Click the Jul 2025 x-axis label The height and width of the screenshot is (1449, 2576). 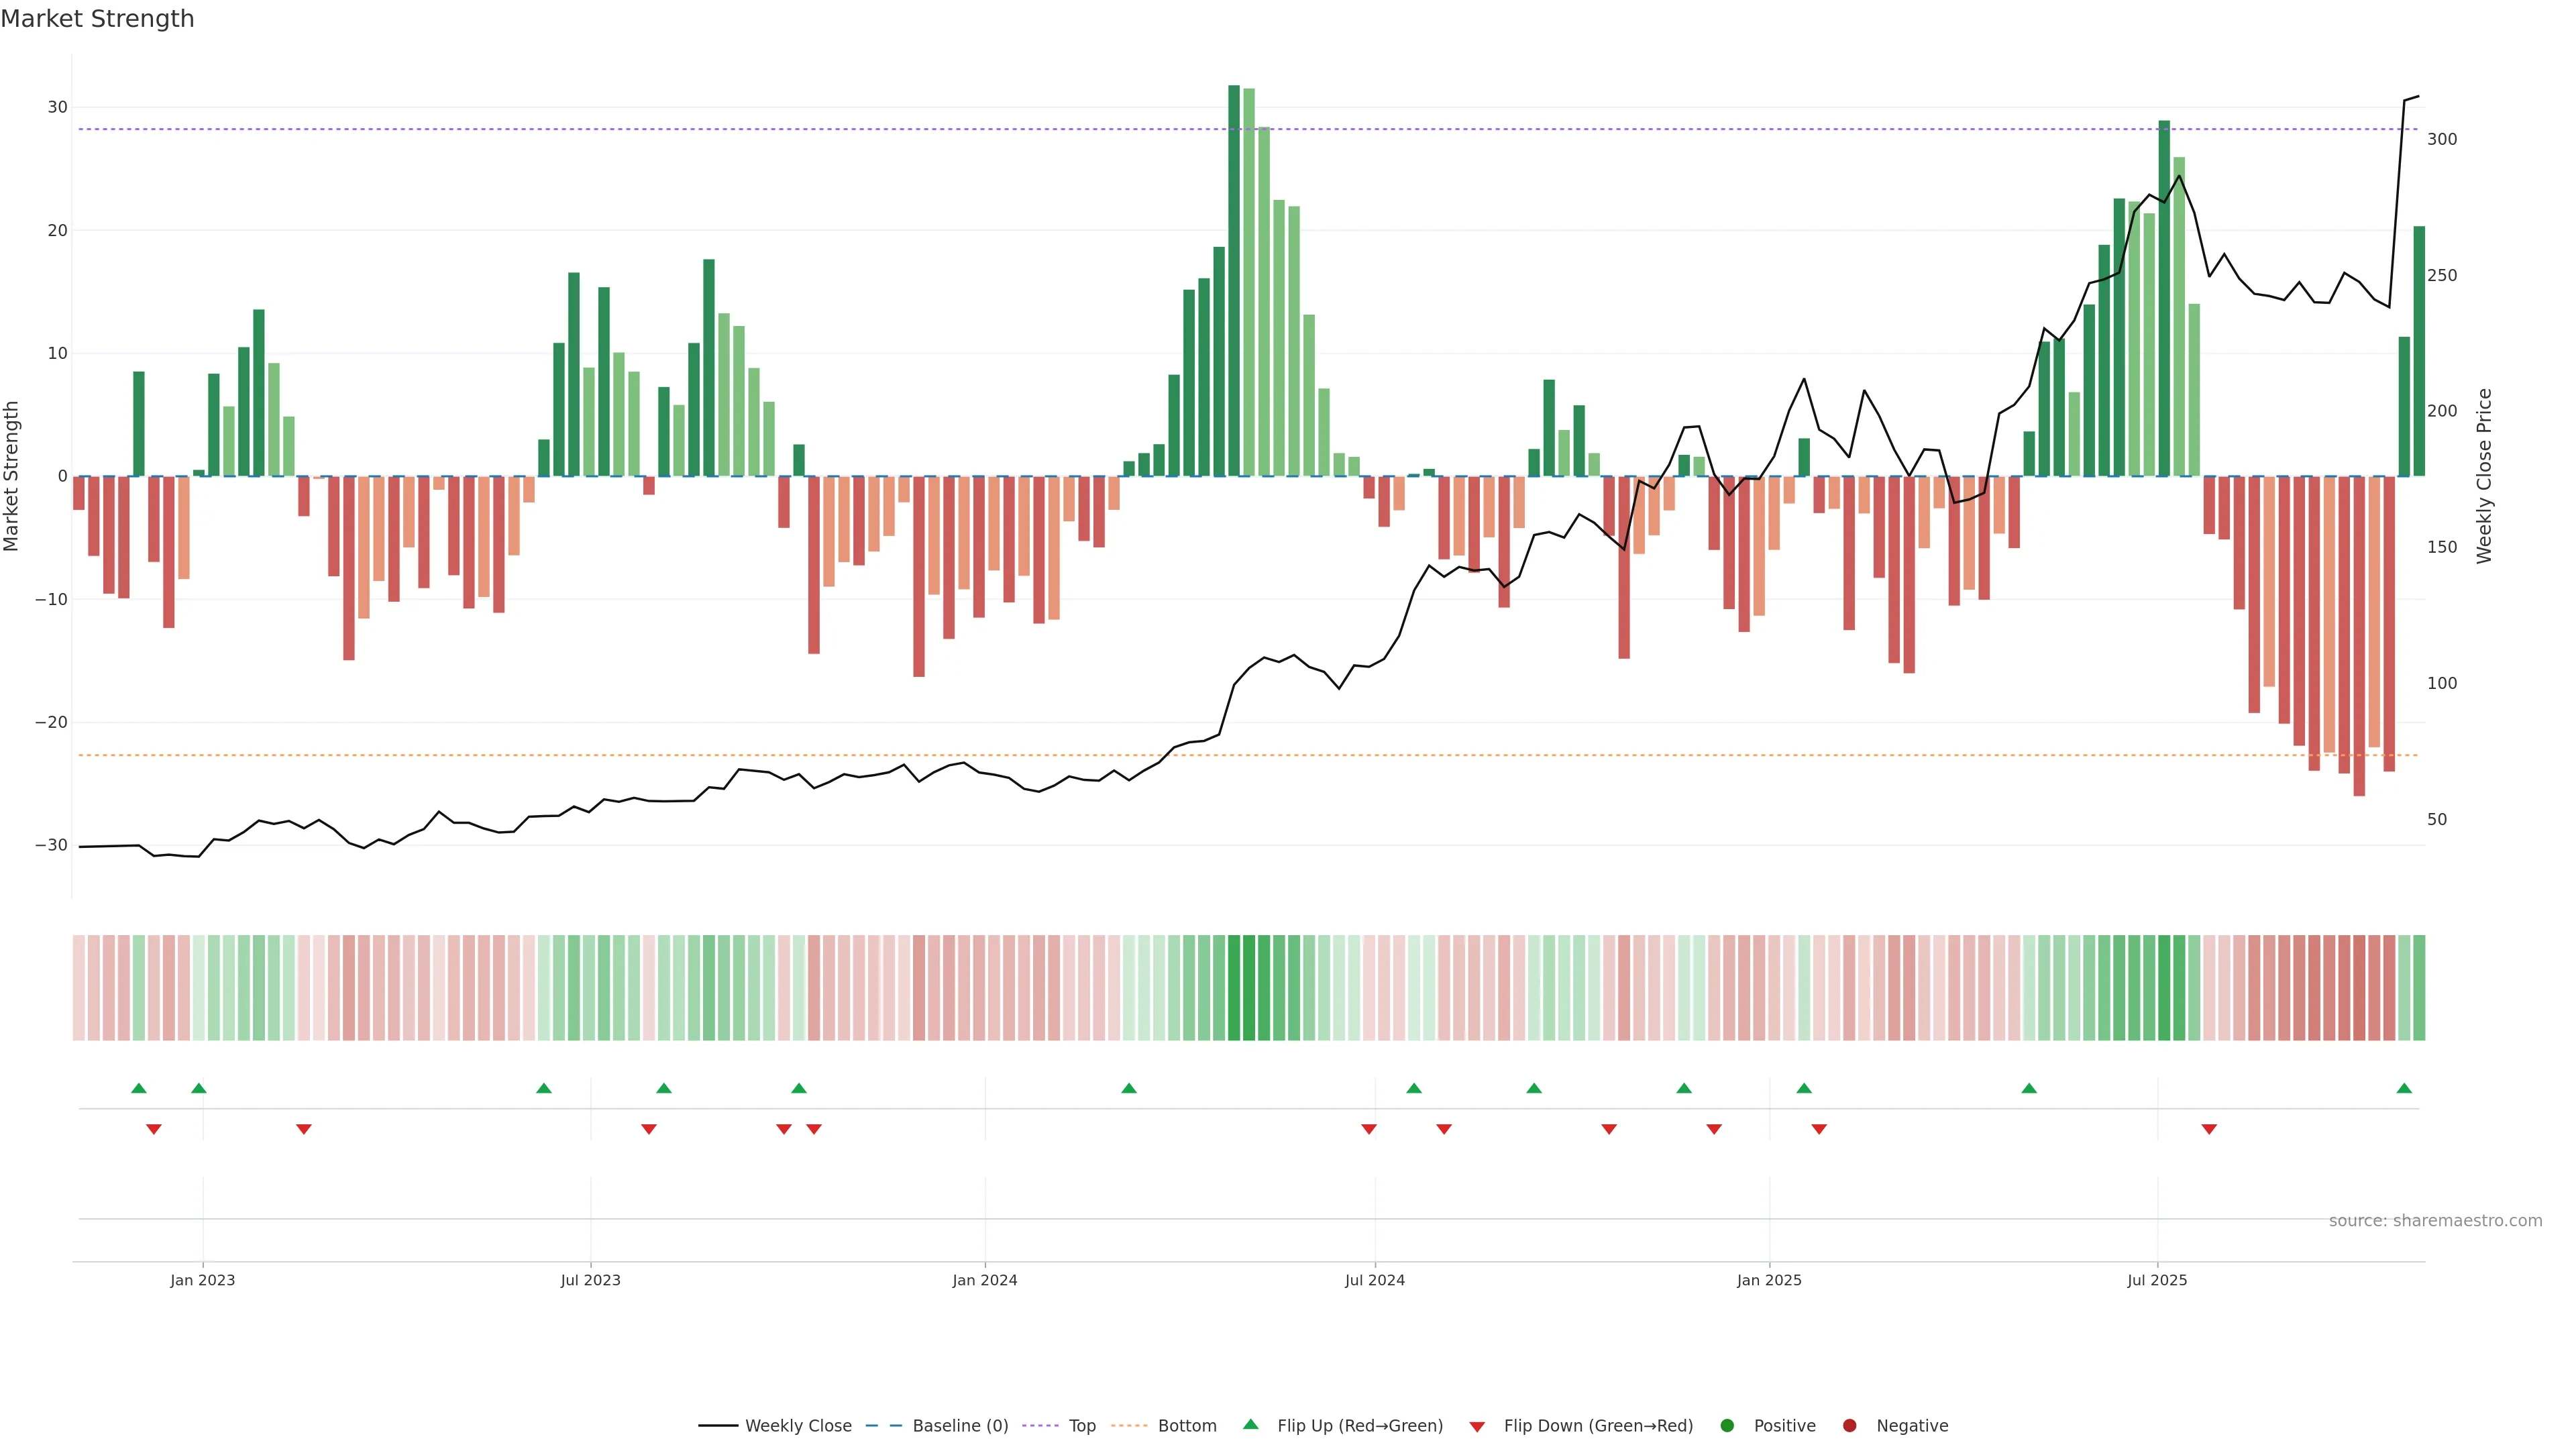point(2157,1280)
